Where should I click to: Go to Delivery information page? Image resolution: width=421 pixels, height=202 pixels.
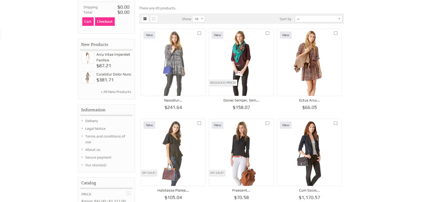pyautogui.click(x=92, y=121)
